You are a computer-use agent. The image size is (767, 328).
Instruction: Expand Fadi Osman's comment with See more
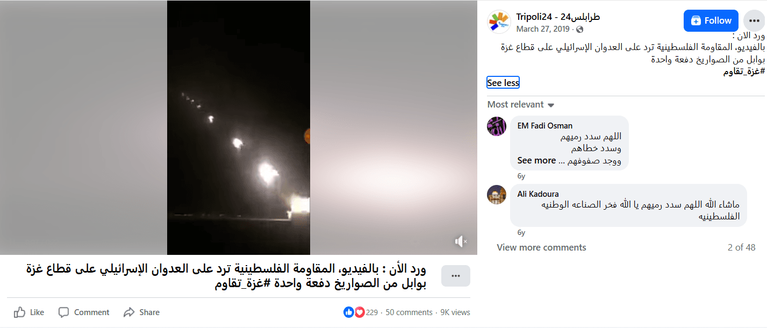click(536, 160)
